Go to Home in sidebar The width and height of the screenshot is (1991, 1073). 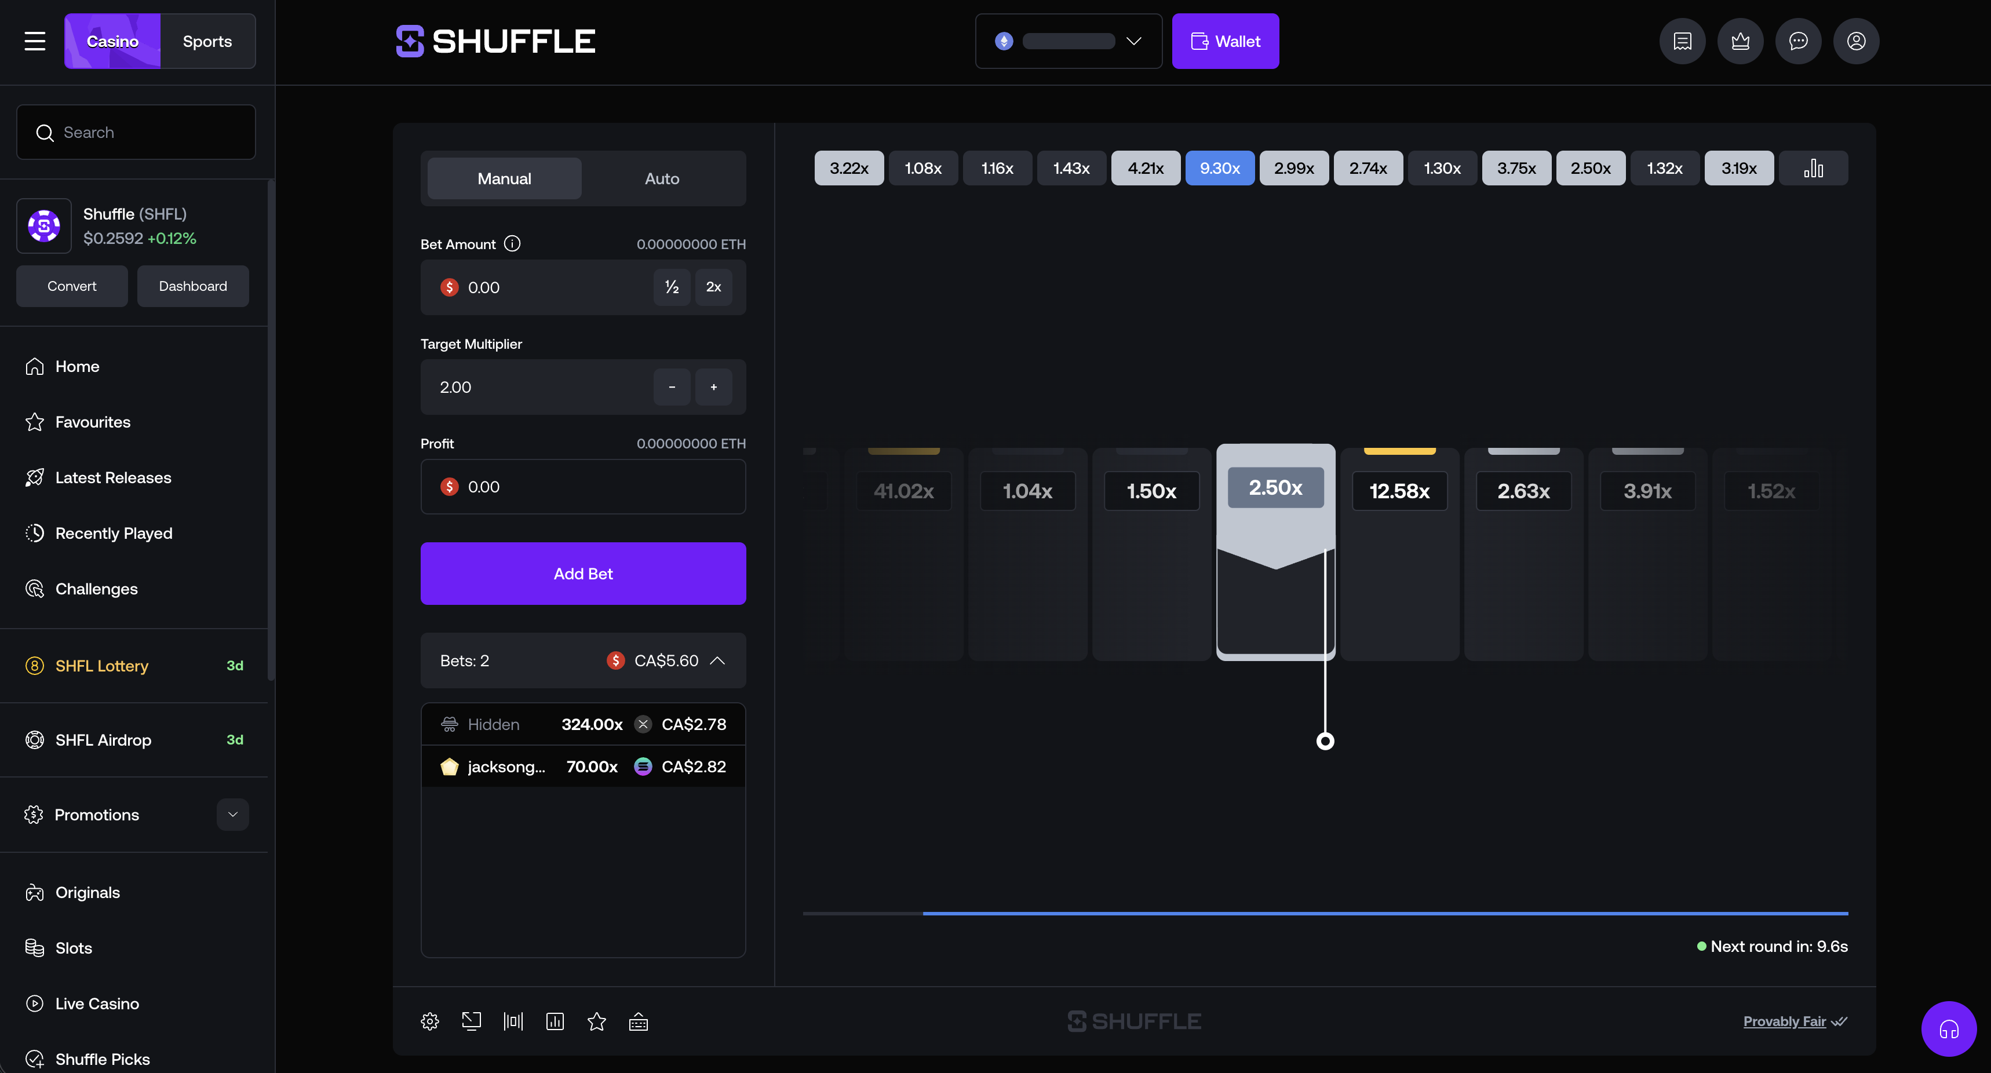point(77,366)
